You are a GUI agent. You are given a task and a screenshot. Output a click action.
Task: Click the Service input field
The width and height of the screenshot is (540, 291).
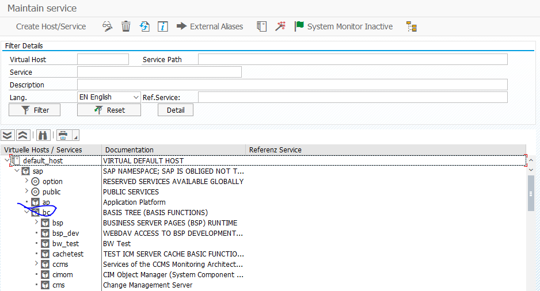159,72
